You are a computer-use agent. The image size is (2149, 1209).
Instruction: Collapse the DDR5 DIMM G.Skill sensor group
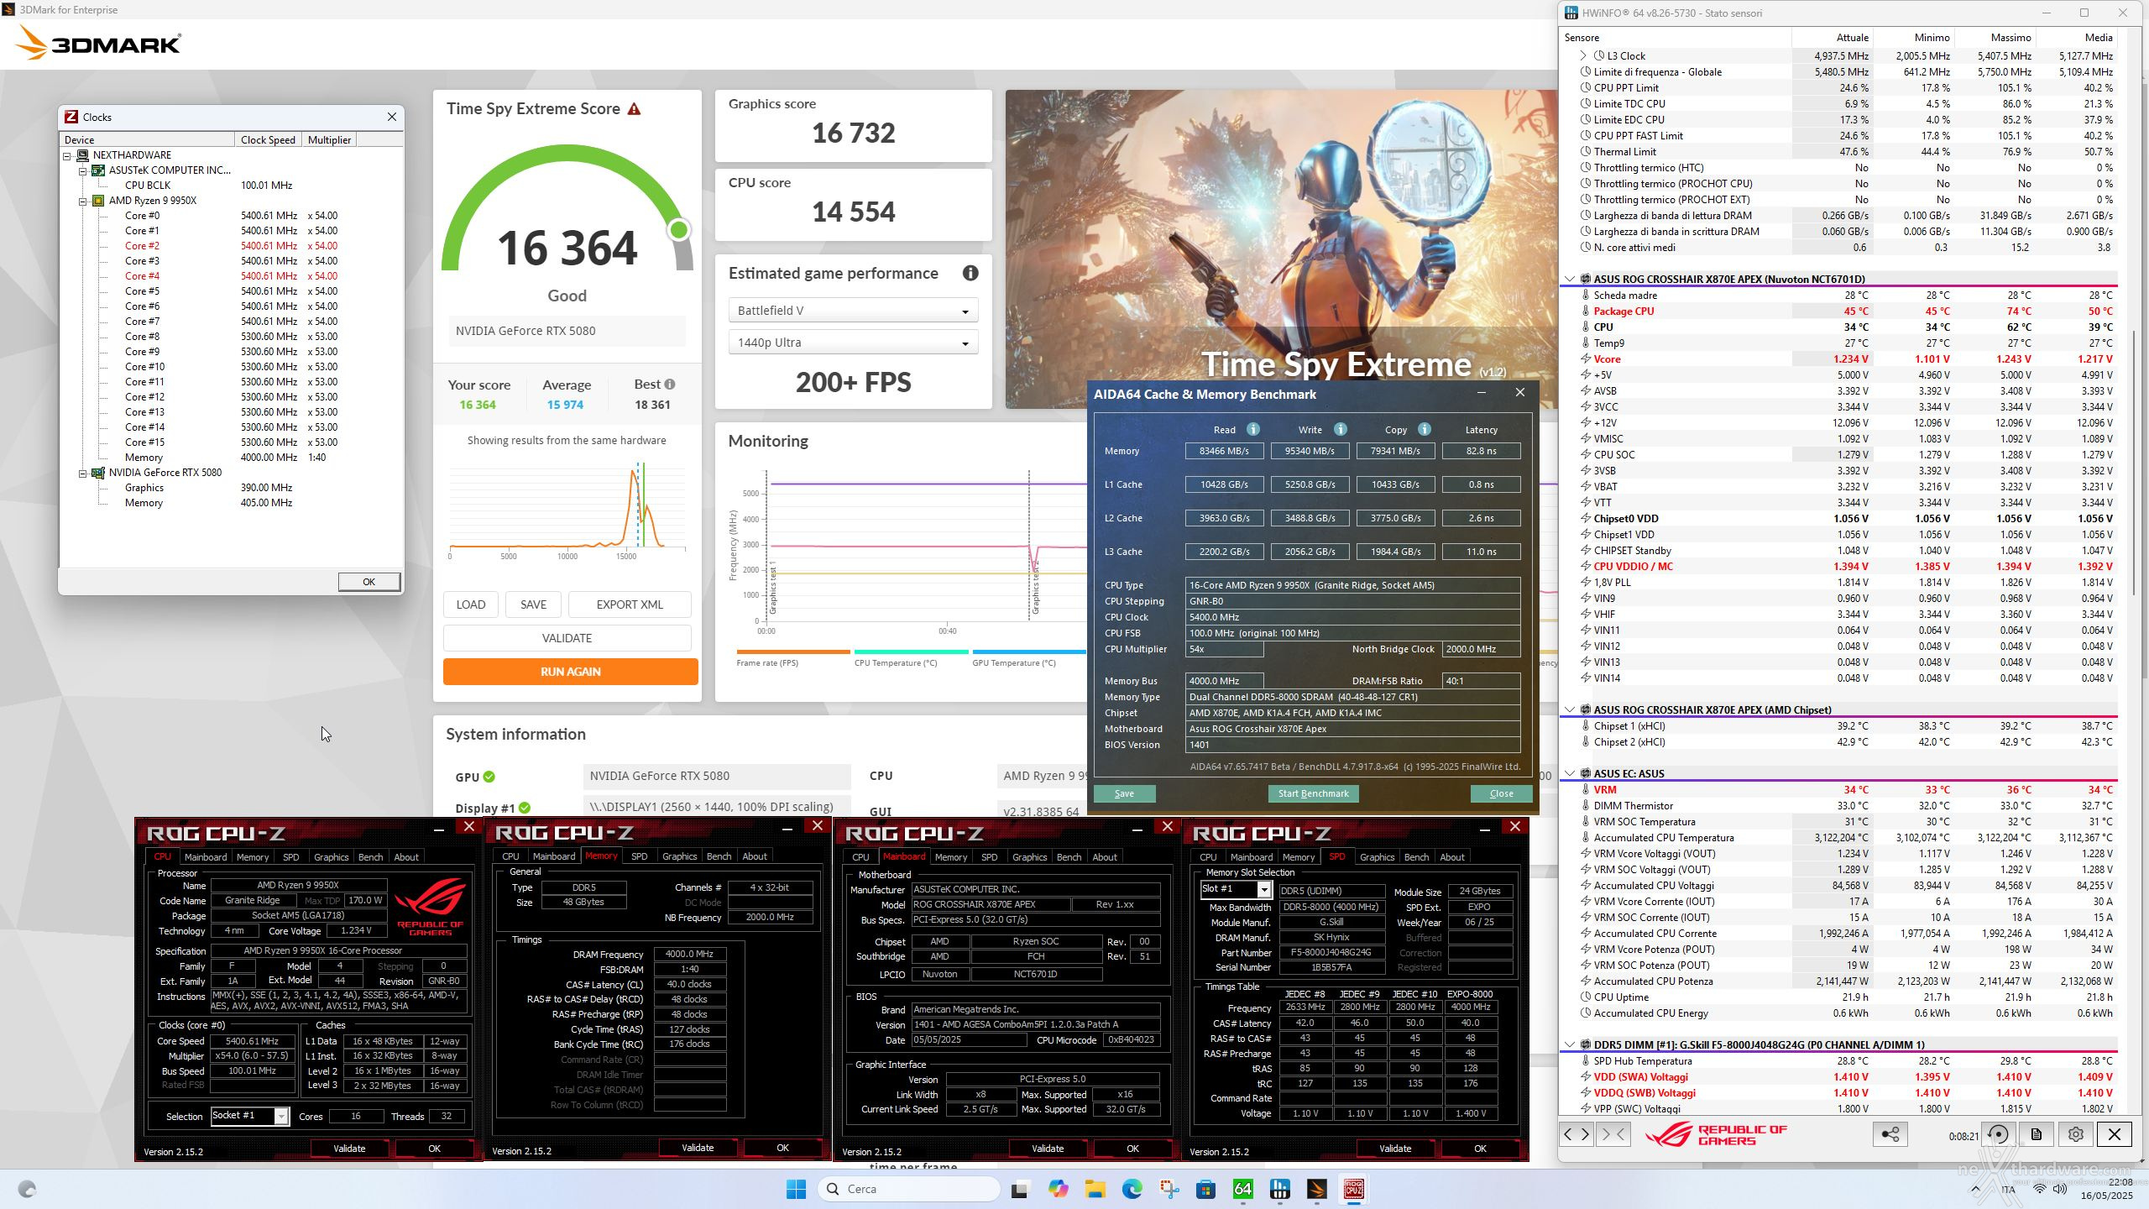click(1570, 1045)
